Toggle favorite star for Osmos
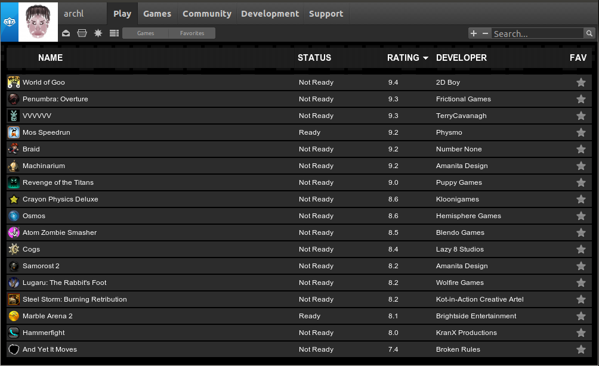599x366 pixels. (581, 216)
